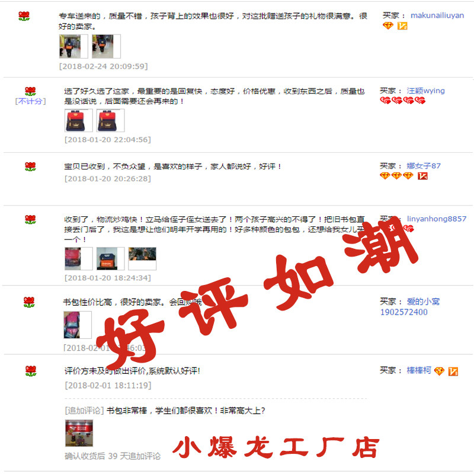Click the 不计分 link
The width and height of the screenshot is (474, 474).
(x=31, y=101)
